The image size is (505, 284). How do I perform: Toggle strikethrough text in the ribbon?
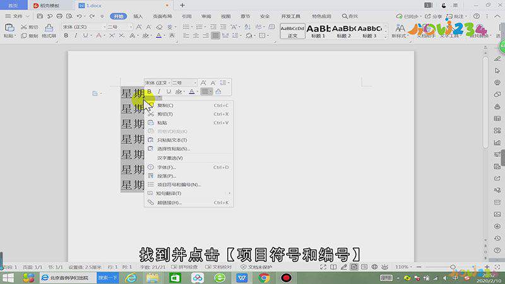pos(99,36)
